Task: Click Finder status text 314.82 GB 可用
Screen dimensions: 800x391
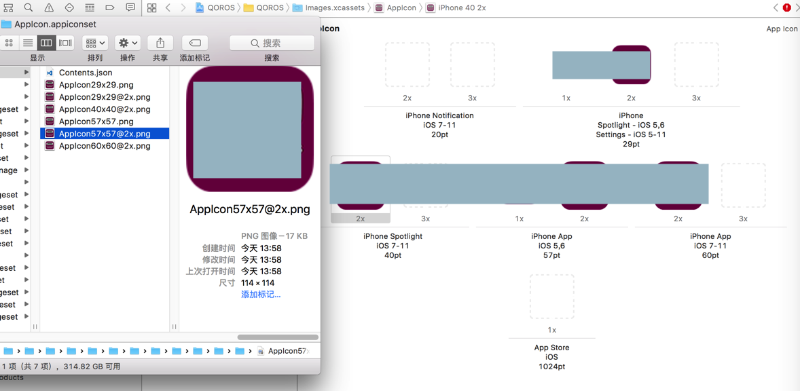Action: (x=92, y=366)
